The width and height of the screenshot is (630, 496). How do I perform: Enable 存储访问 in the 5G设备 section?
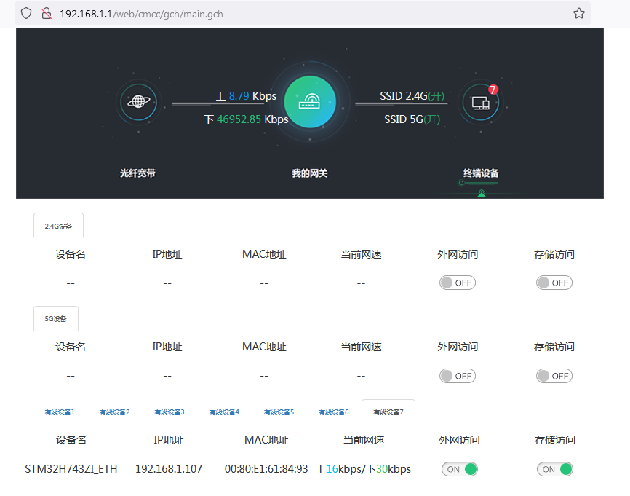[554, 376]
